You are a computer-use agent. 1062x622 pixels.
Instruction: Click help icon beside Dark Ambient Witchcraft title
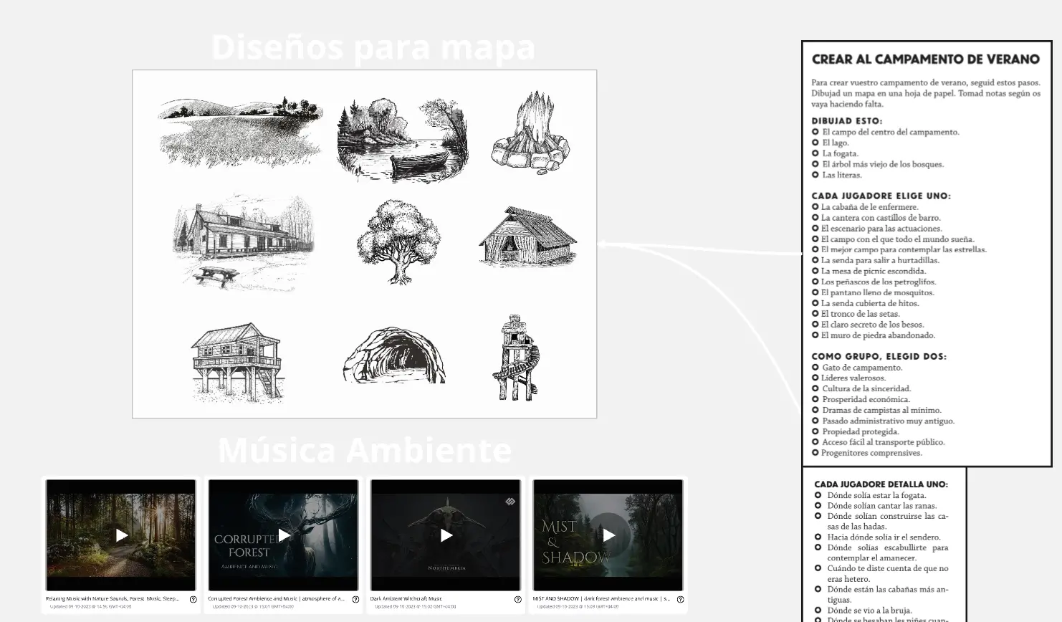(x=517, y=599)
